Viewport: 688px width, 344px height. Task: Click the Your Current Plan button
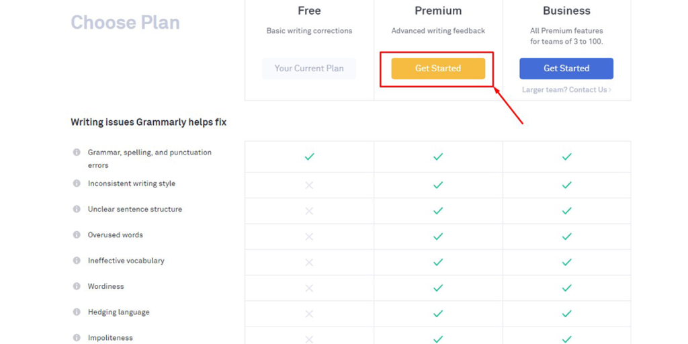(x=309, y=69)
